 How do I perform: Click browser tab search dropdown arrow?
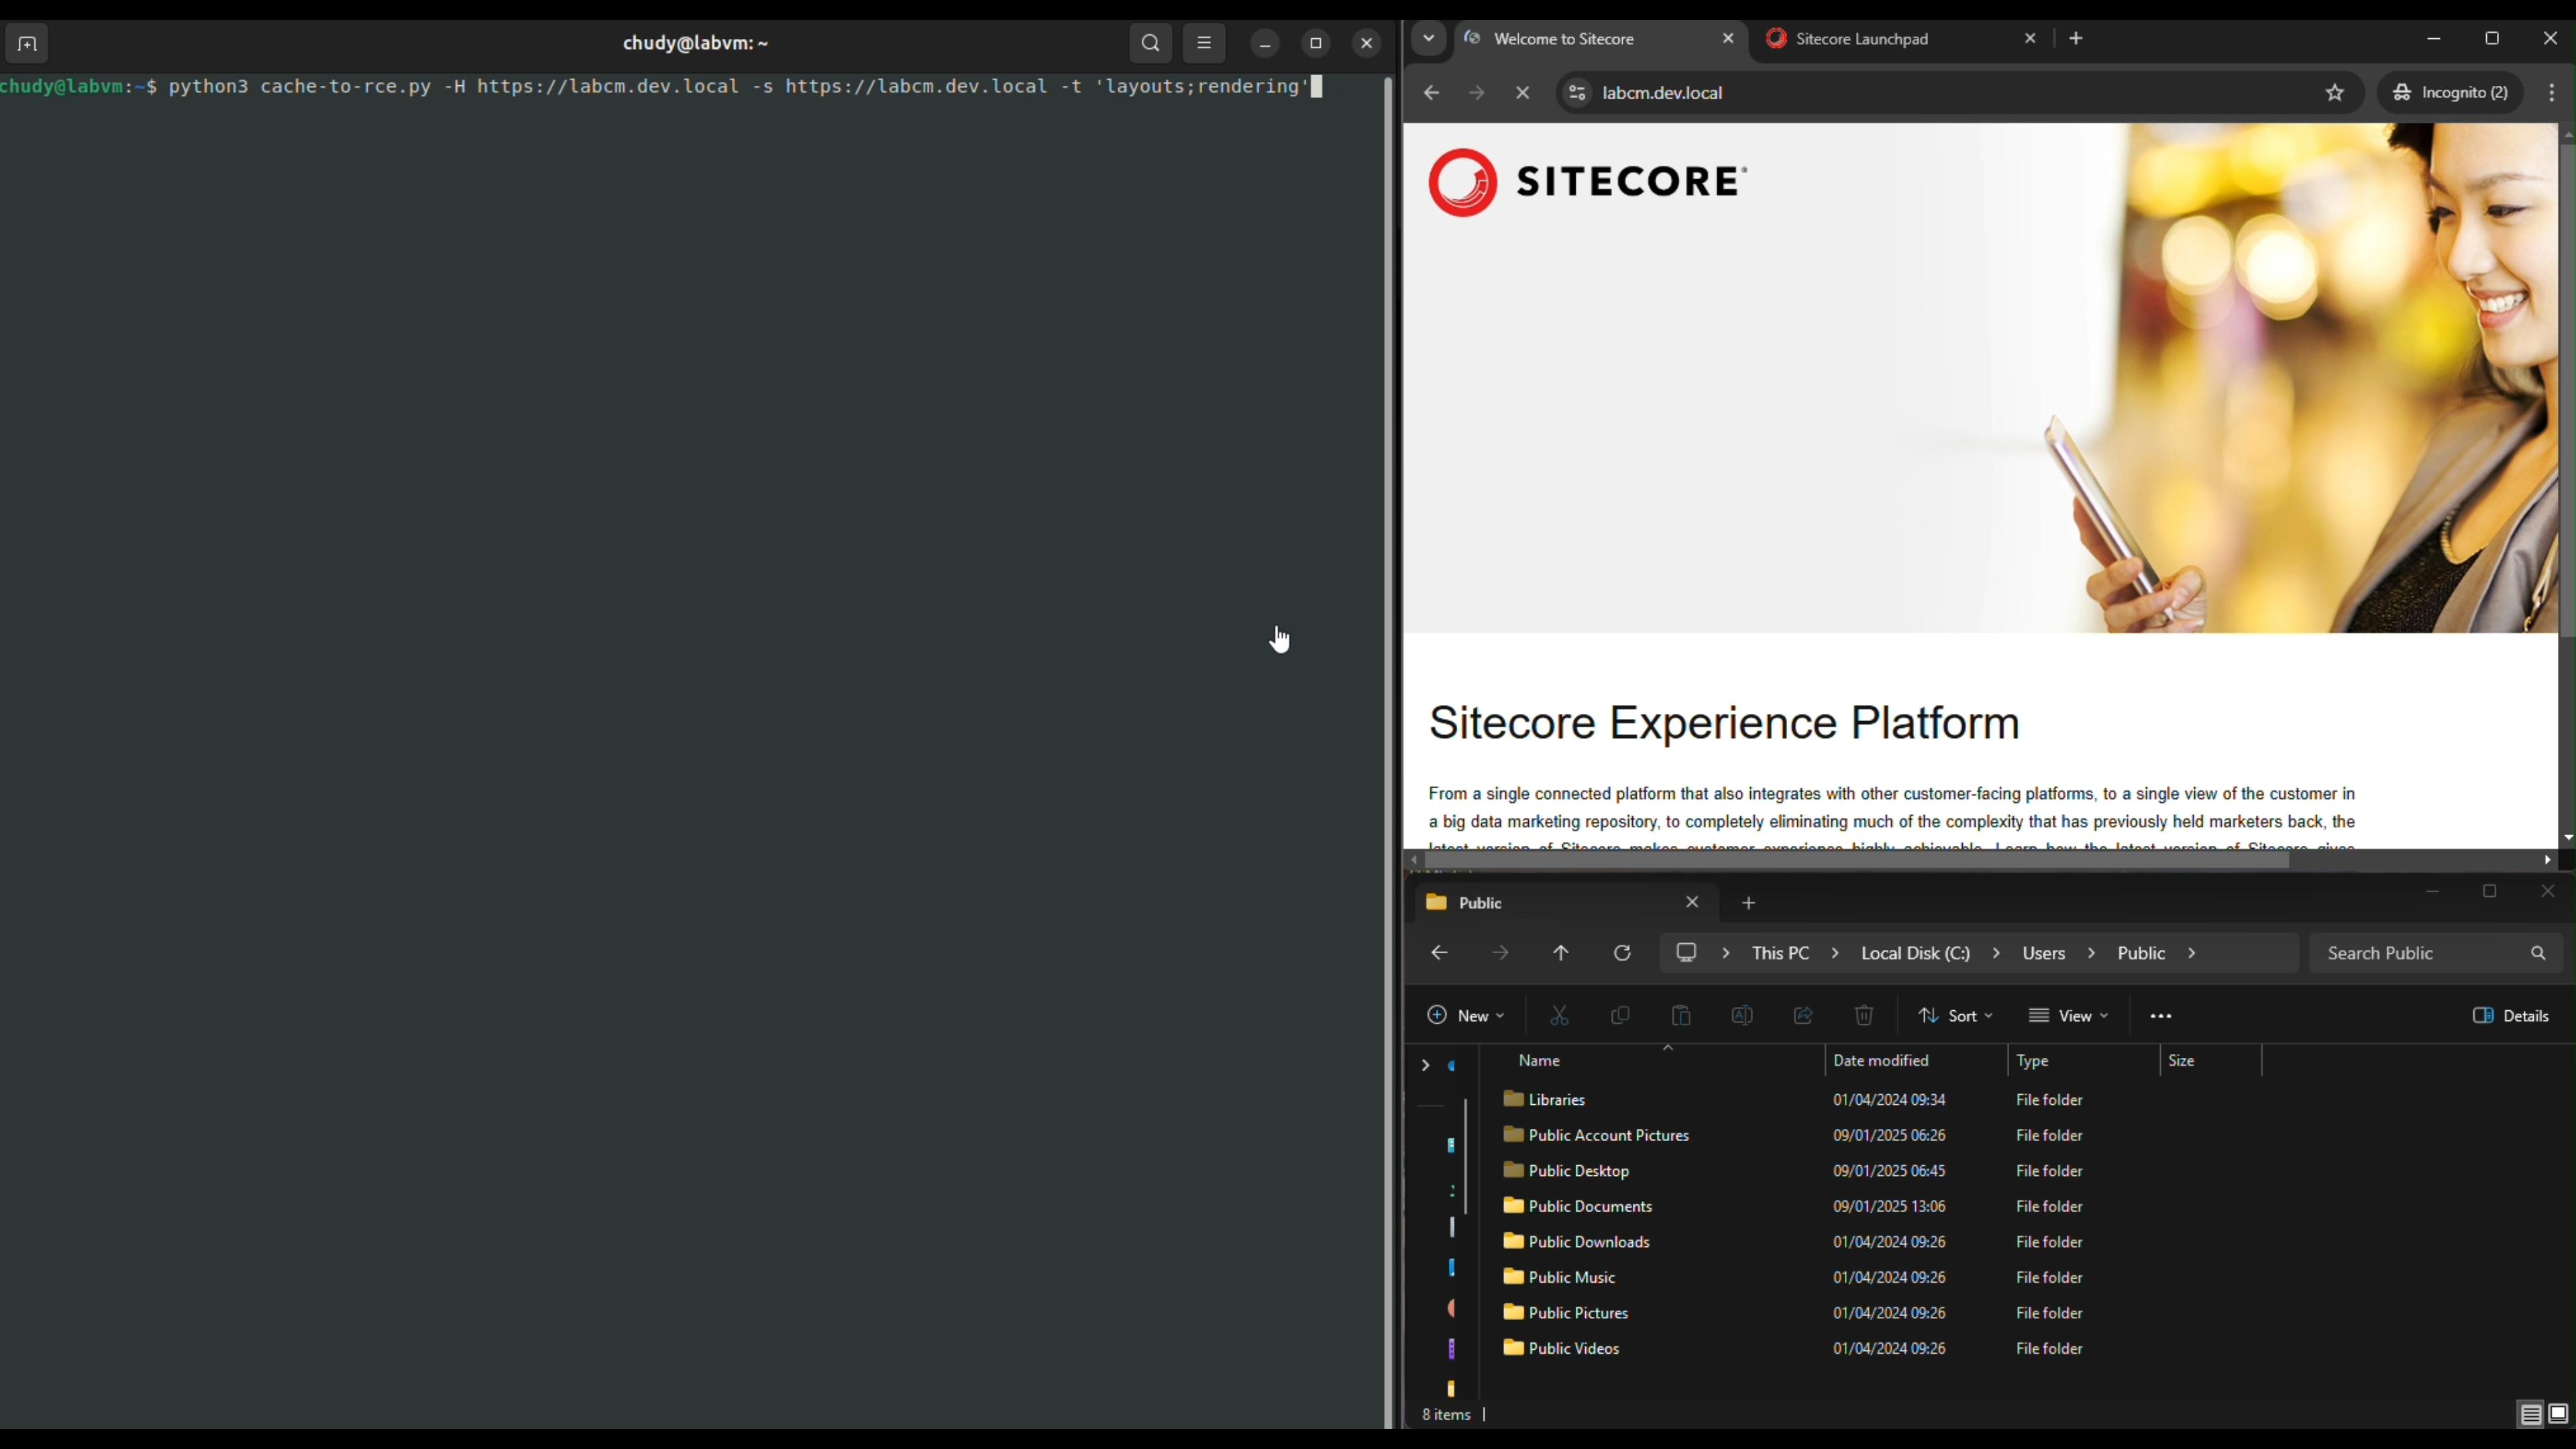tap(1429, 39)
